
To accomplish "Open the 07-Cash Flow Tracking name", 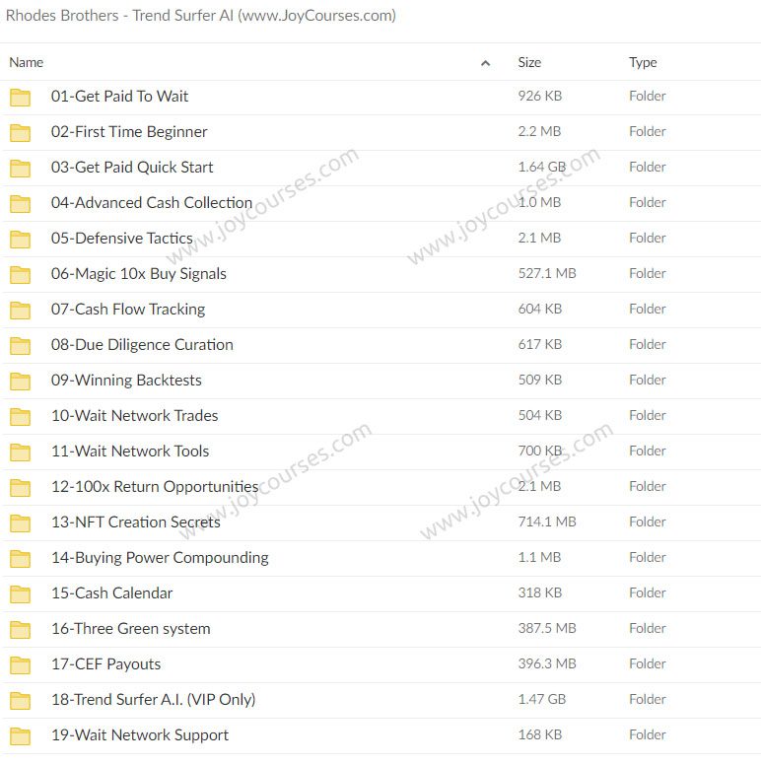I will click(x=128, y=310).
